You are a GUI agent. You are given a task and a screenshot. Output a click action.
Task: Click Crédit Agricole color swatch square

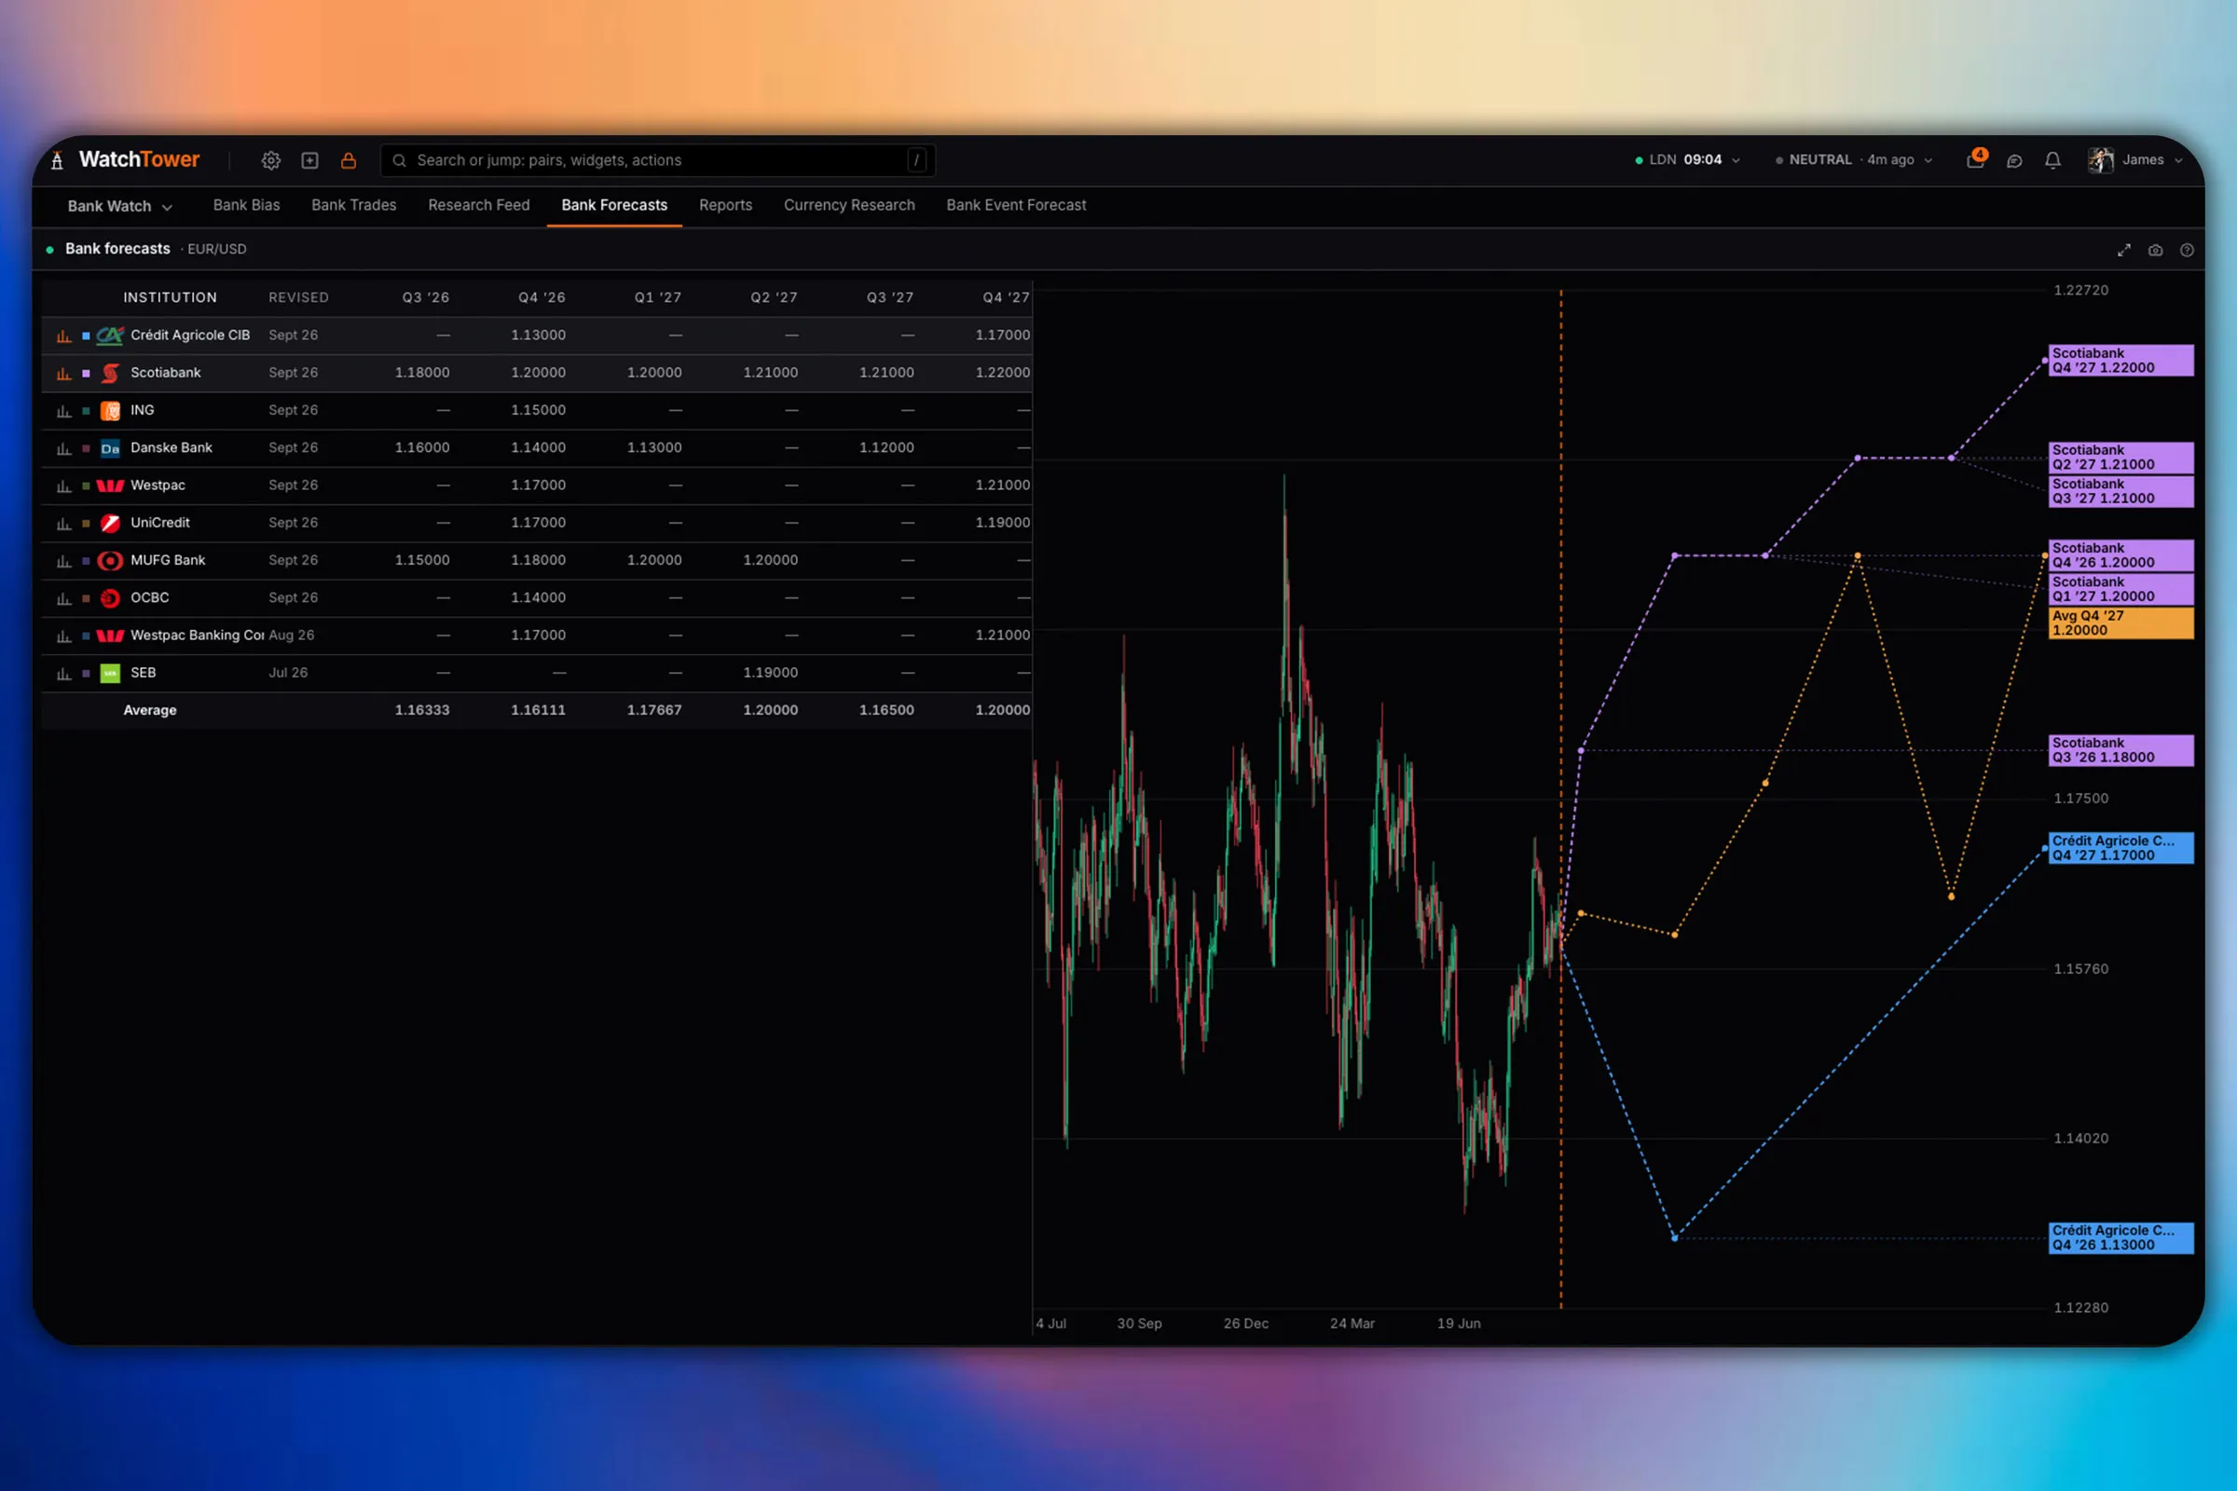[x=86, y=335]
